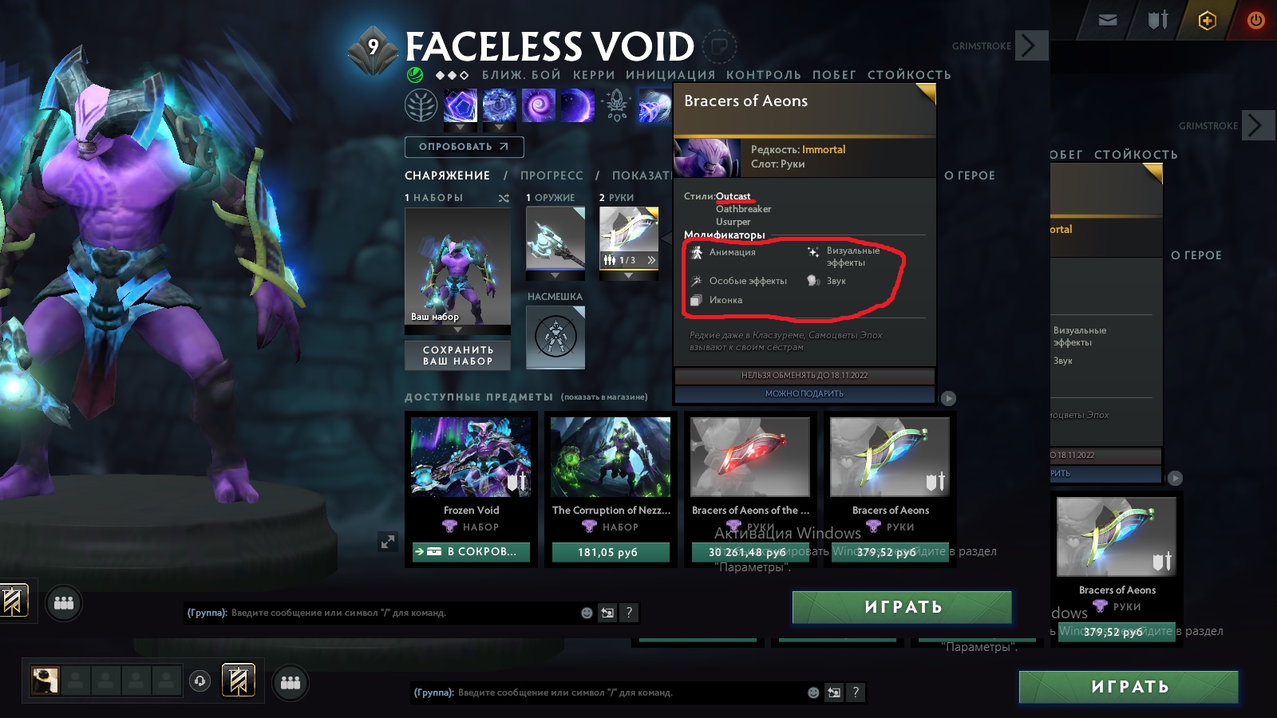This screenshot has width=1277, height=718.
Task: Expand hero model to fullscreen view
Action: click(388, 542)
